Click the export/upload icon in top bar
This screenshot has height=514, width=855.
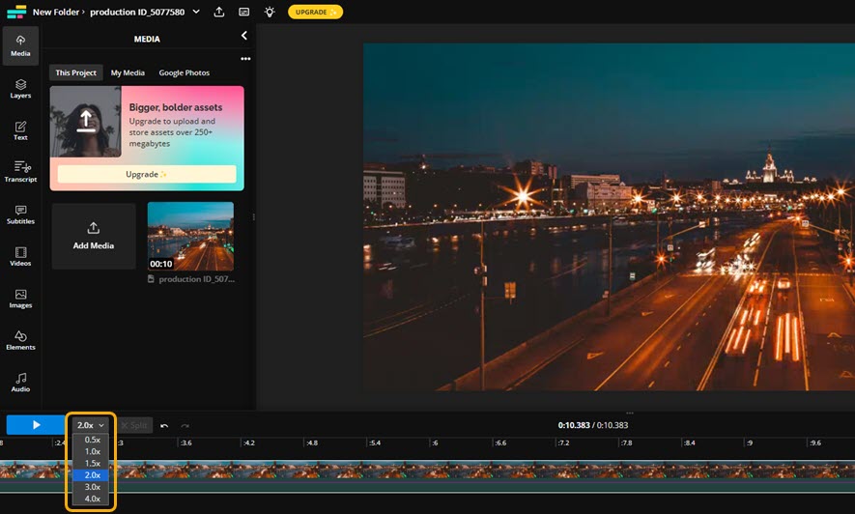tap(219, 12)
